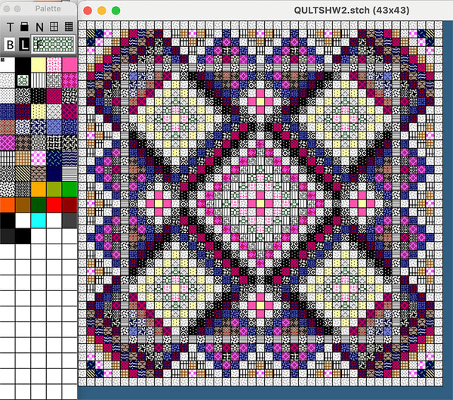Select the solid cyan swatch
This screenshot has width=453, height=400.
pyautogui.click(x=39, y=219)
